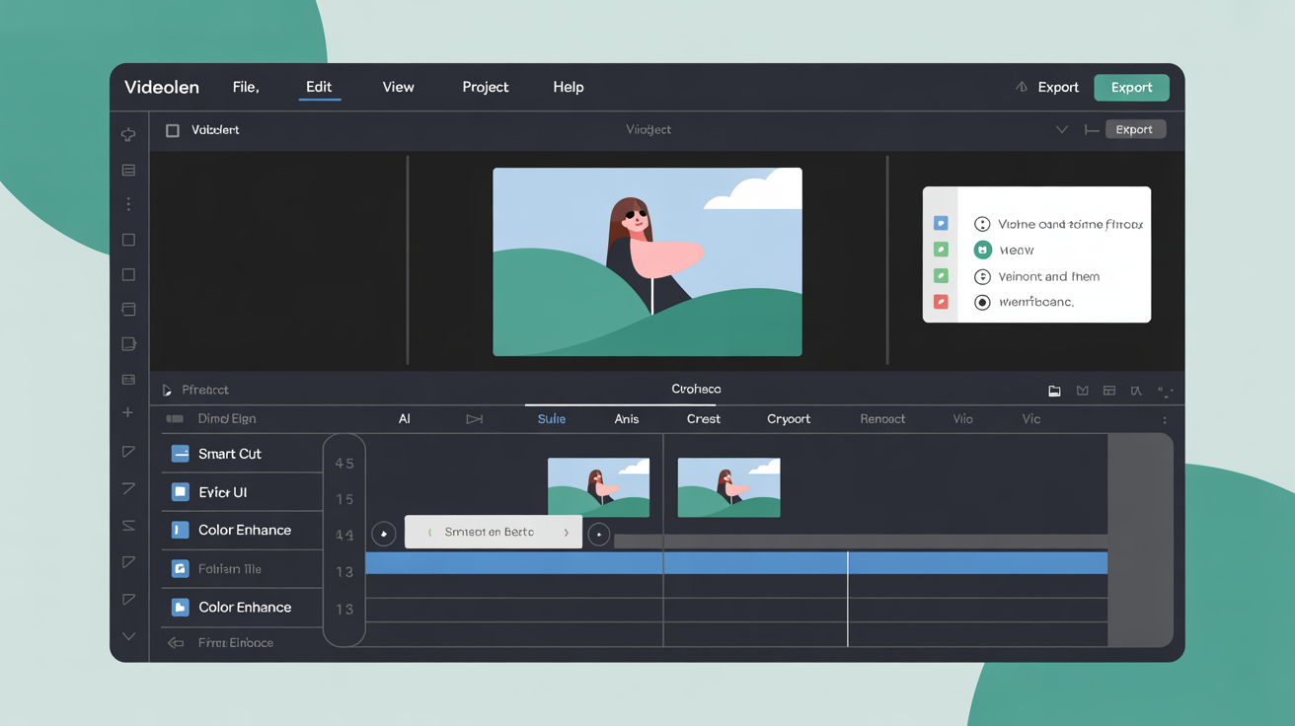Image resolution: width=1295 pixels, height=726 pixels.
Task: Click the teal Export button
Action: click(1131, 87)
